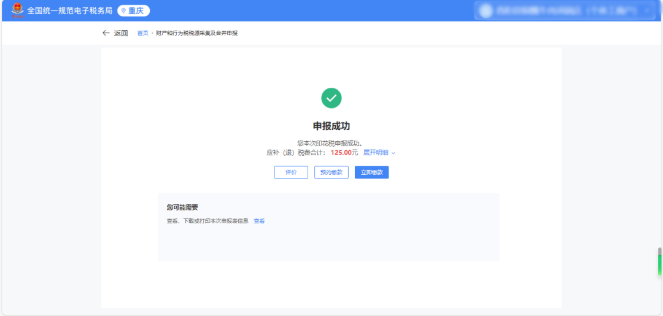Click the back arrow icon
This screenshot has width=663, height=316.
[x=106, y=33]
